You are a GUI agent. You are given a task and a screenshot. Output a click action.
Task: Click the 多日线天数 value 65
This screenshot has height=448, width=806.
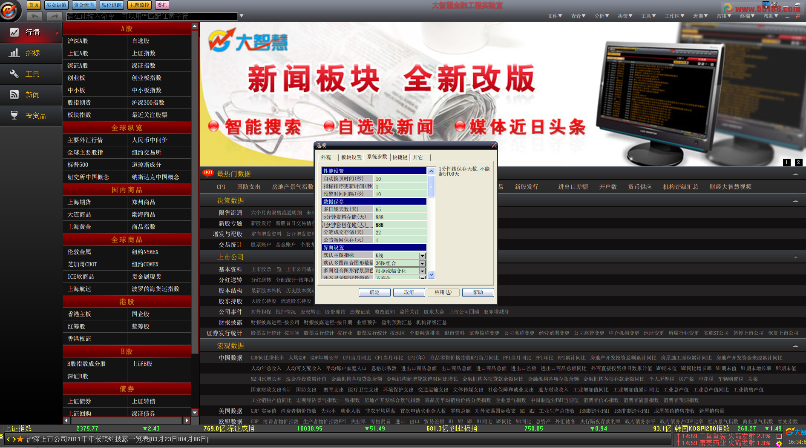[x=400, y=209]
